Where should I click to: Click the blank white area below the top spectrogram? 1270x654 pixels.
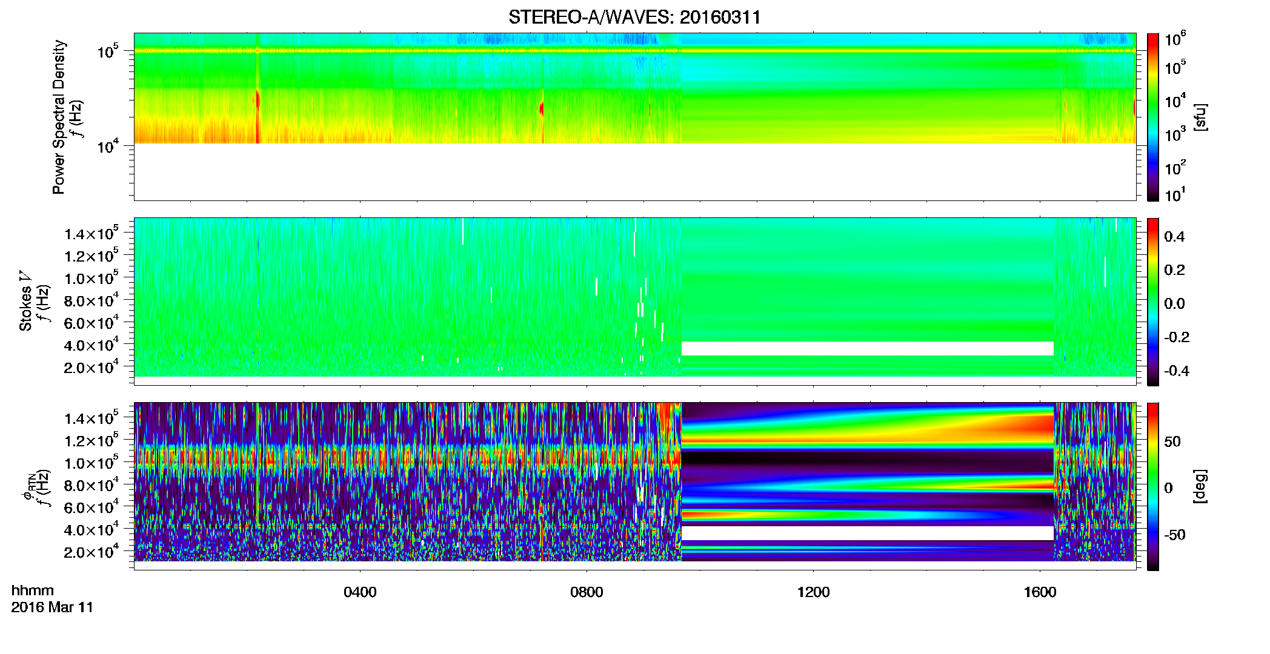click(635, 172)
